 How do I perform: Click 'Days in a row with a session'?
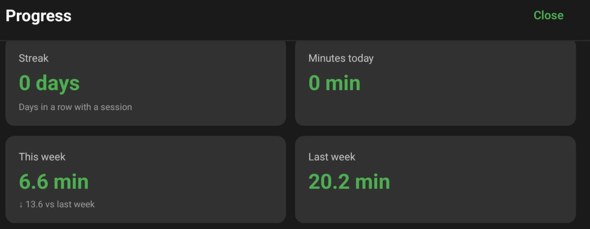tap(75, 107)
